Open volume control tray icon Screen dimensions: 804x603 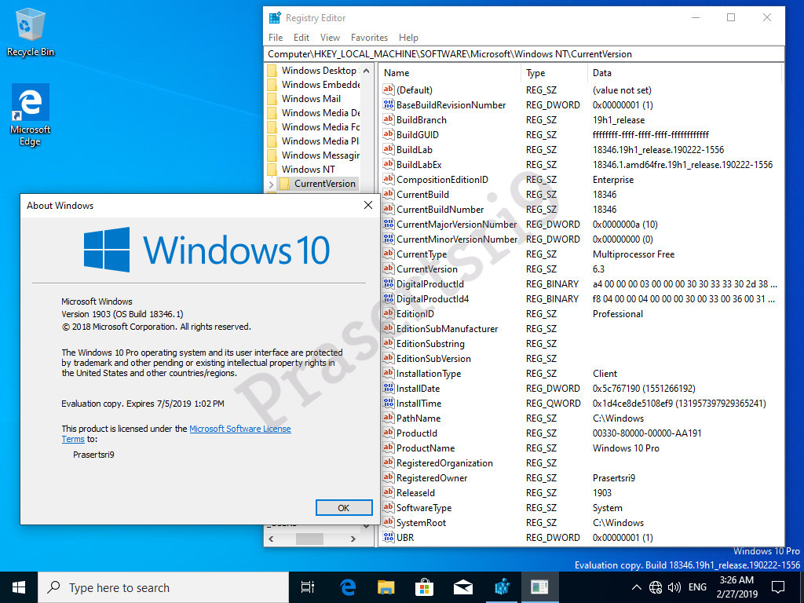pyautogui.click(x=674, y=587)
